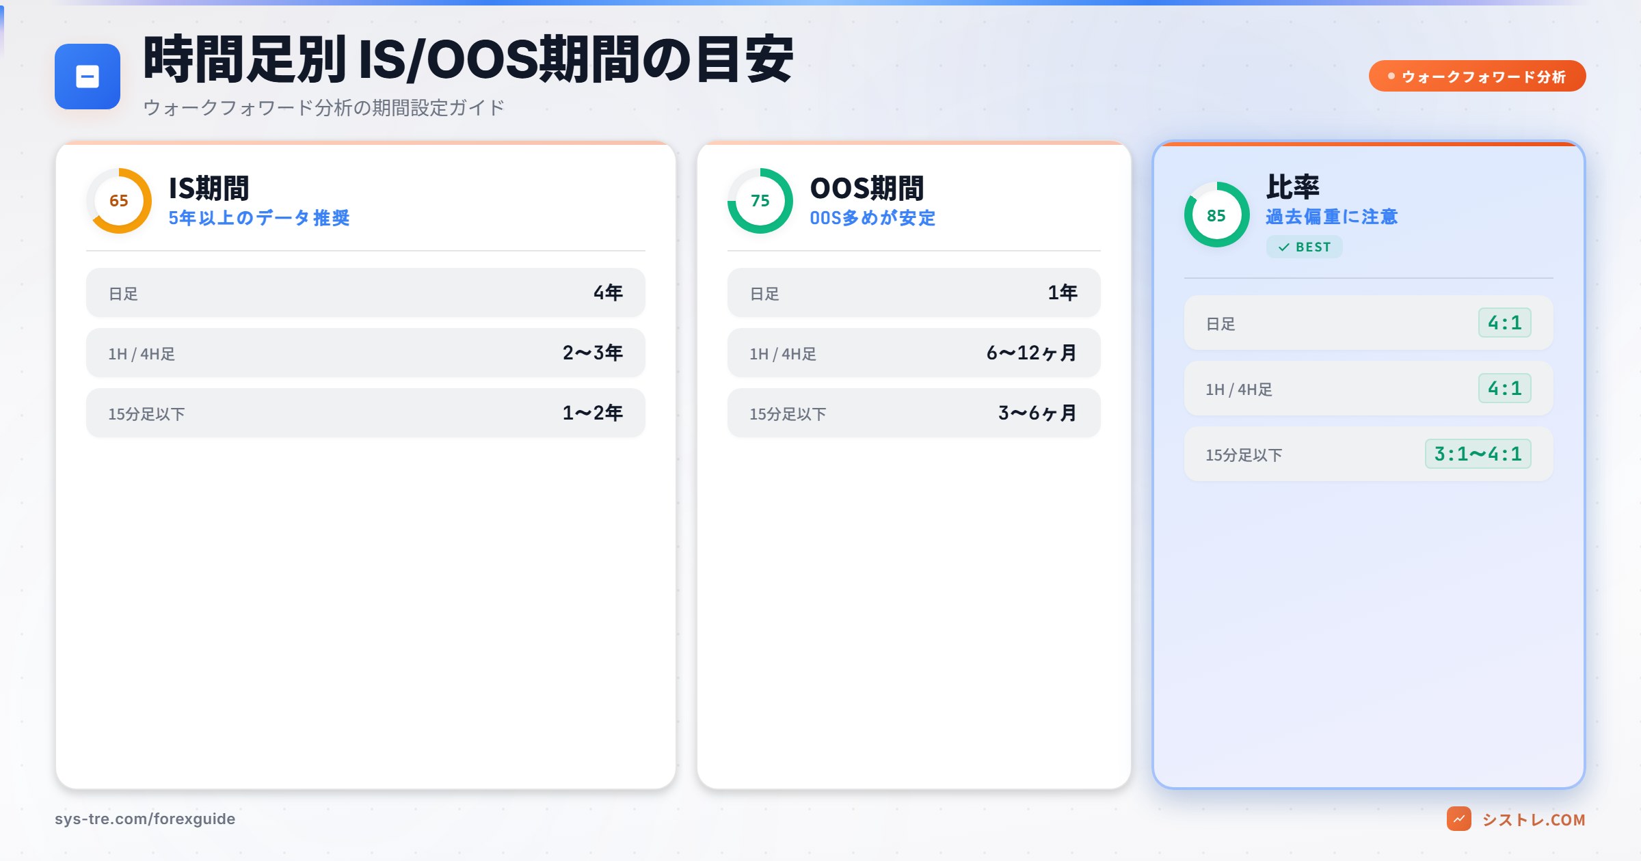1641x861 pixels.
Task: Click the 85 score ring in 比率 card
Action: click(x=1217, y=215)
